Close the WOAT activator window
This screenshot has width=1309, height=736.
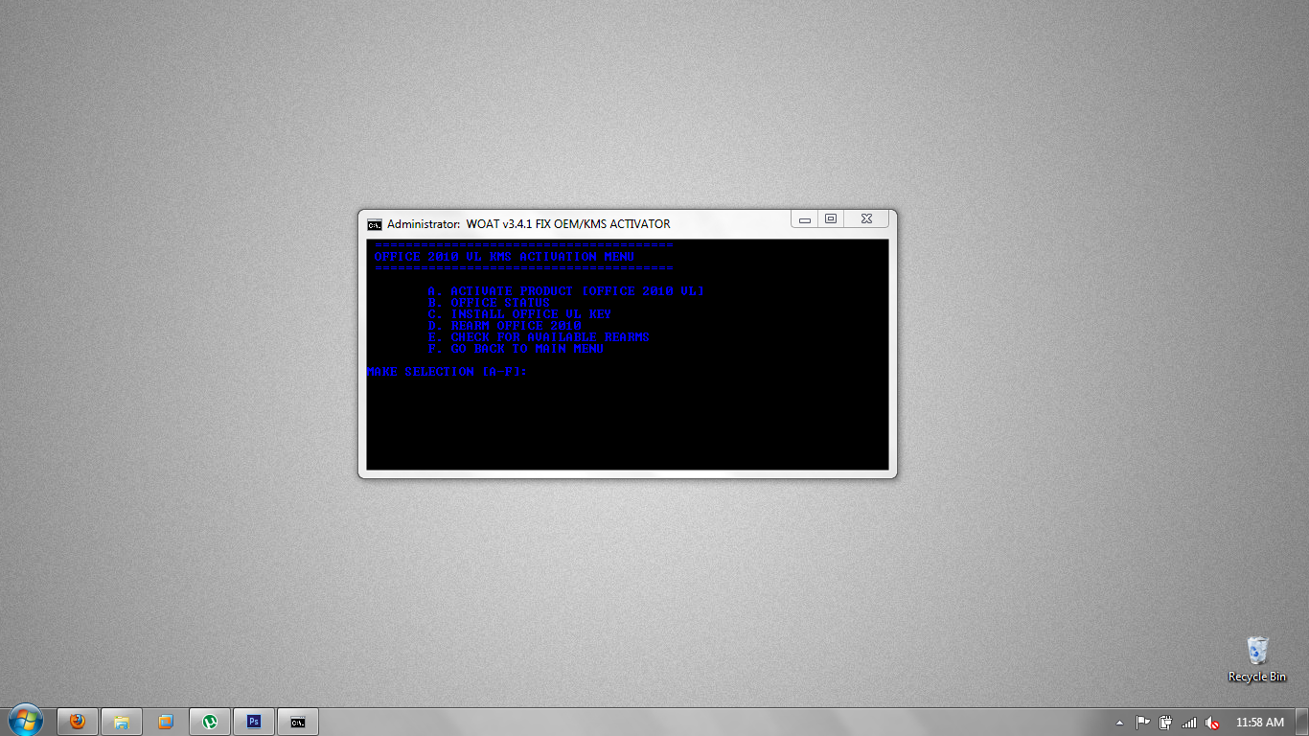(x=866, y=219)
